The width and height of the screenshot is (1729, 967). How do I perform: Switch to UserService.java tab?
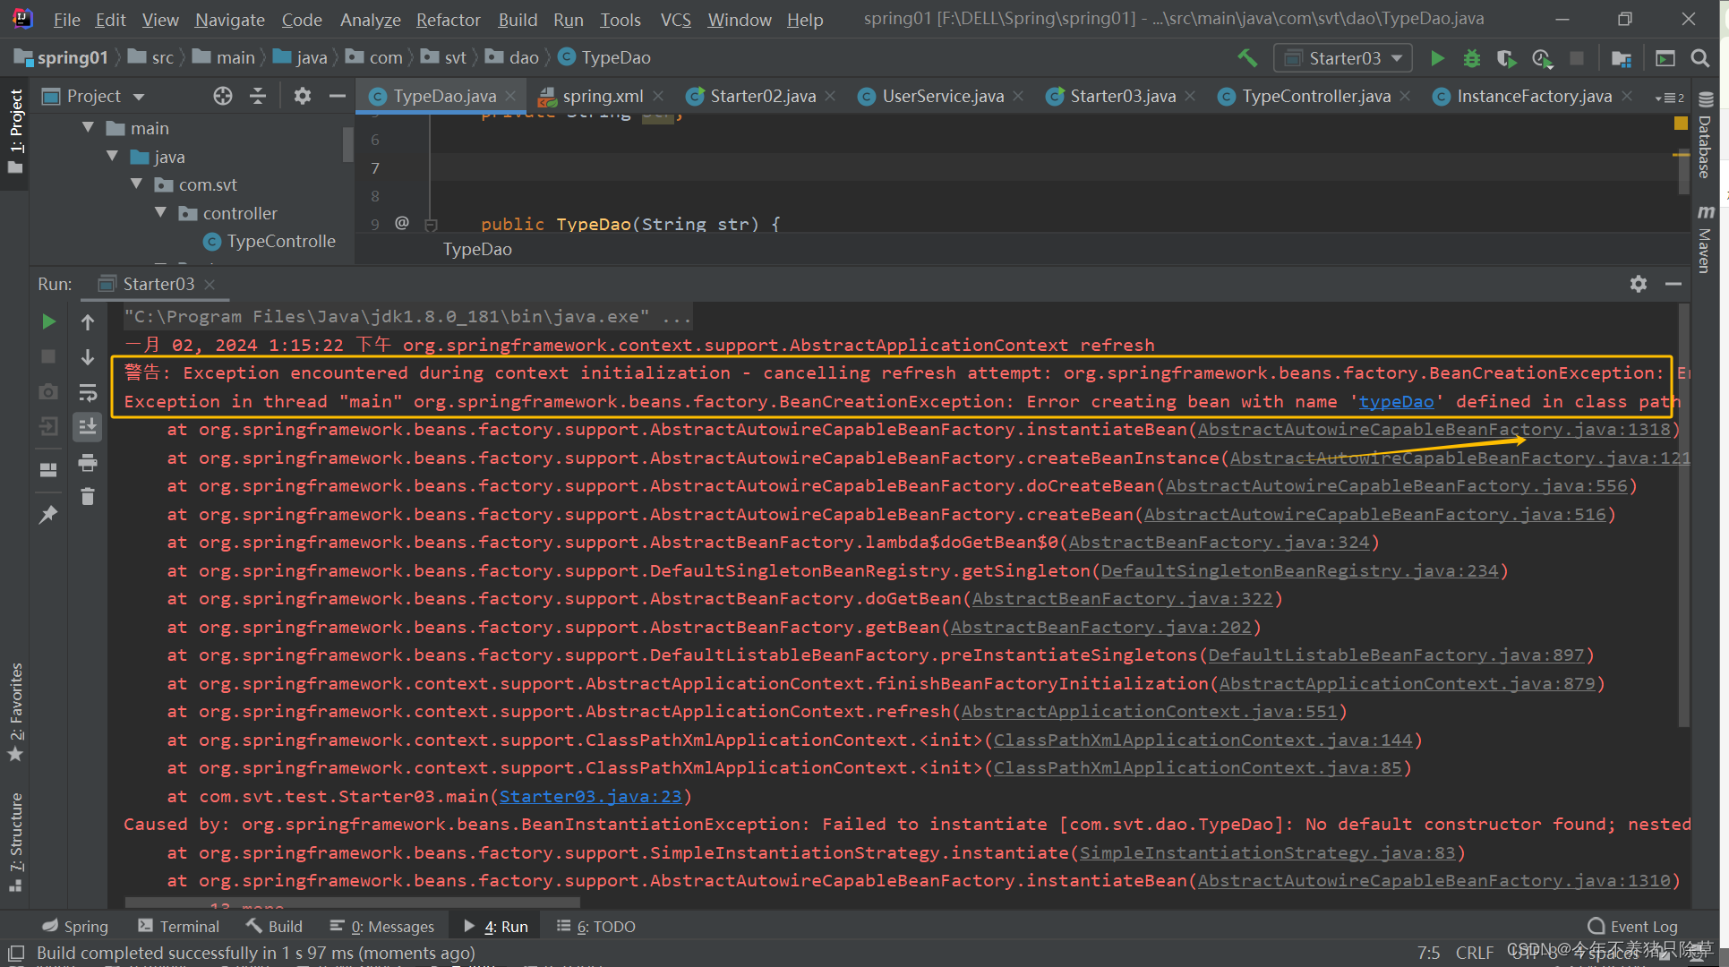click(x=941, y=96)
